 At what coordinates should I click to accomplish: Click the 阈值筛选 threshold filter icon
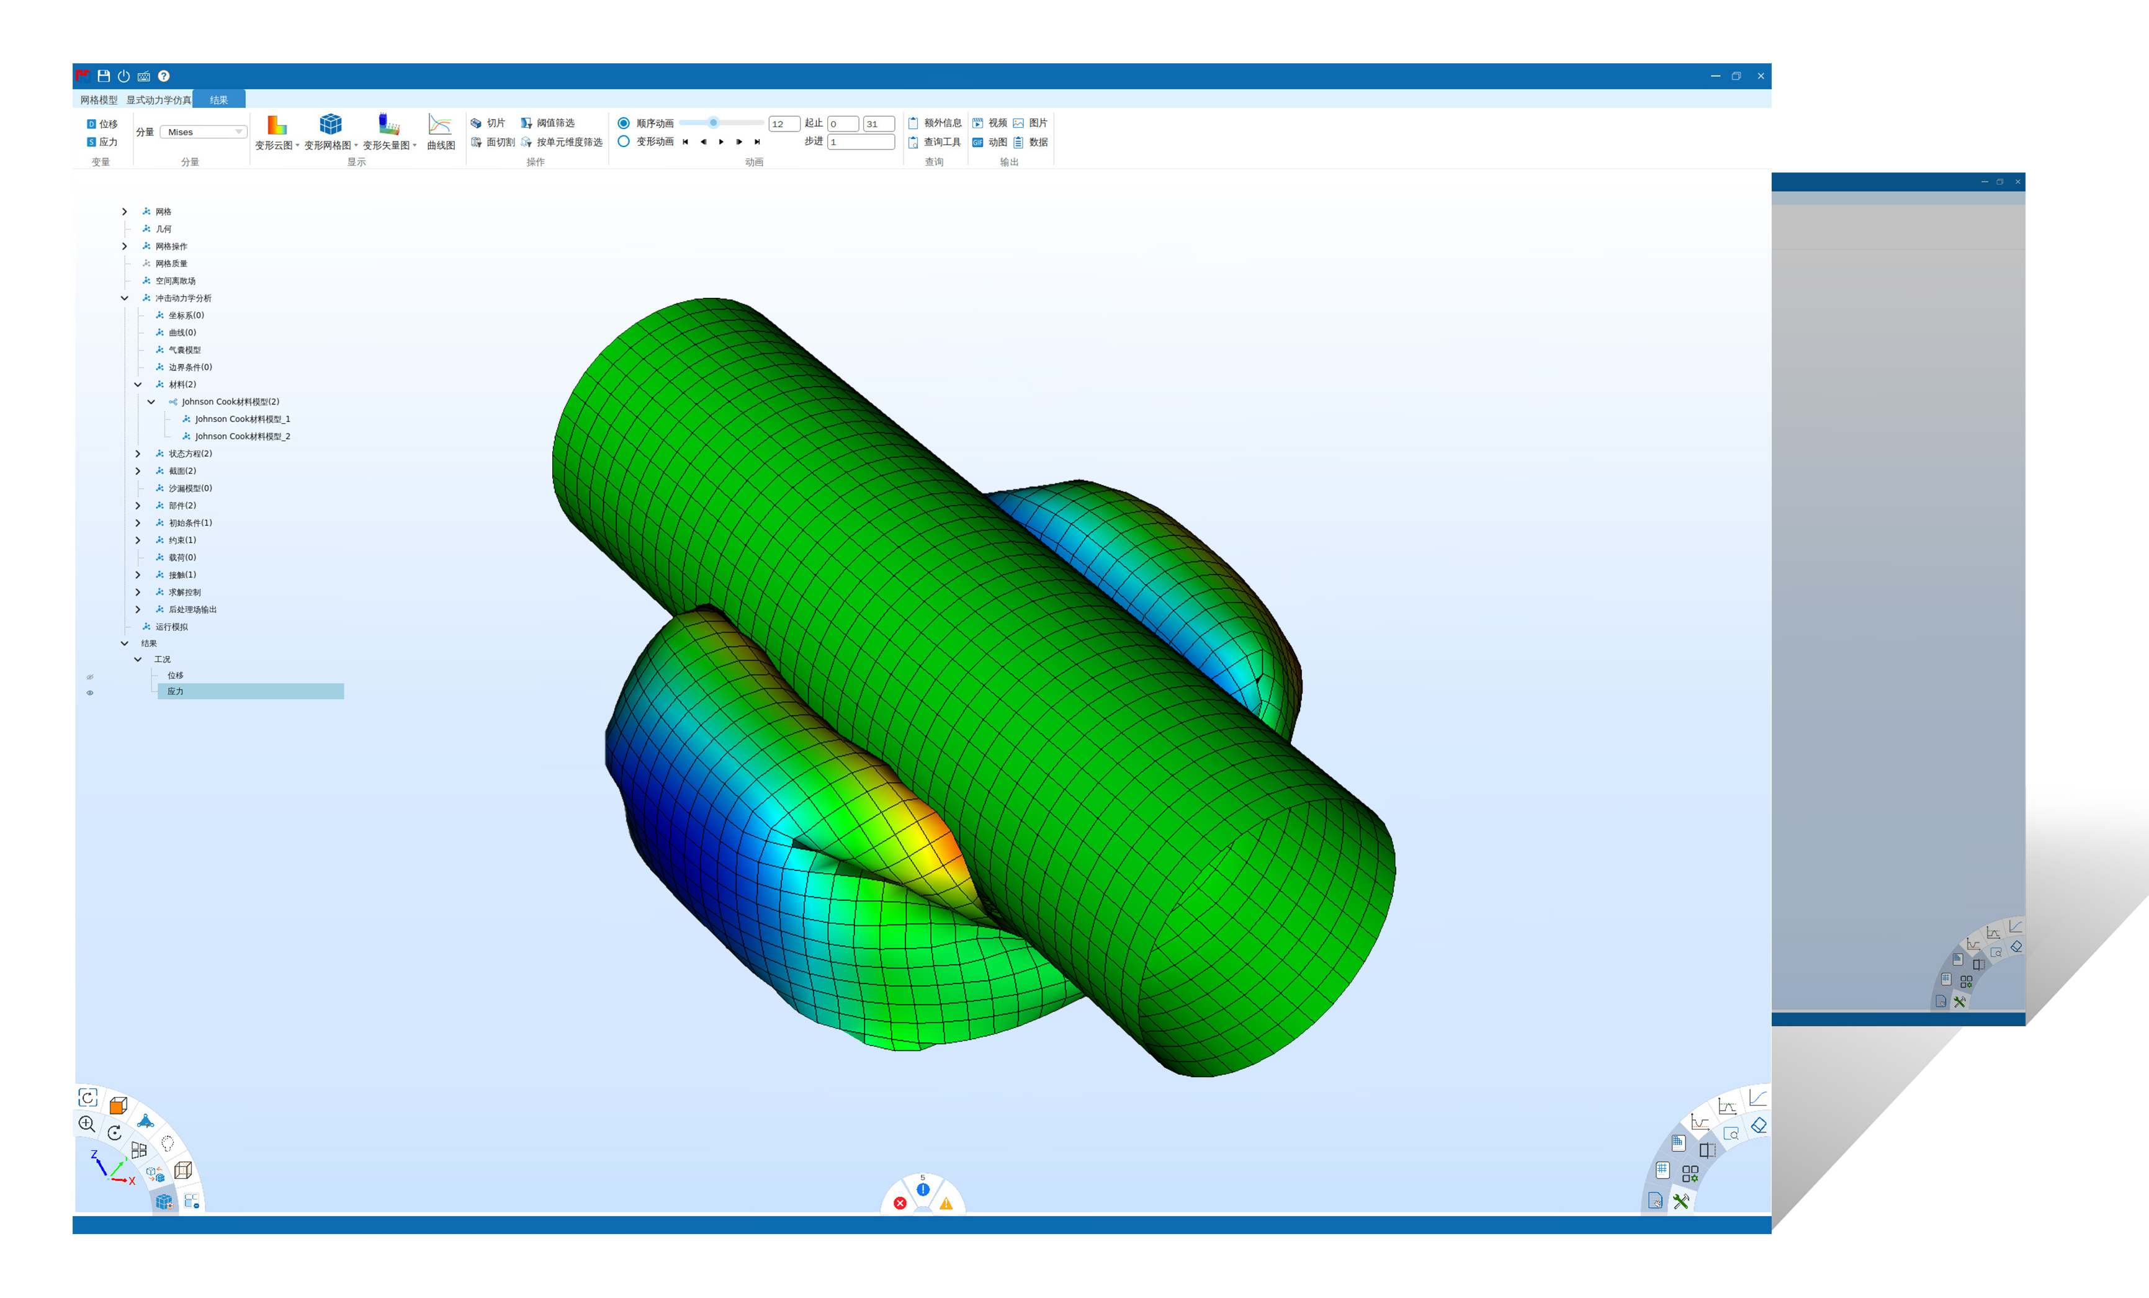click(x=527, y=123)
